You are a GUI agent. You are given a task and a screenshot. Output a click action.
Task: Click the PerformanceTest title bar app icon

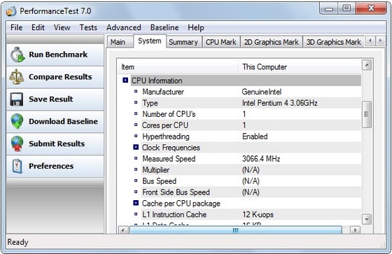click(11, 11)
